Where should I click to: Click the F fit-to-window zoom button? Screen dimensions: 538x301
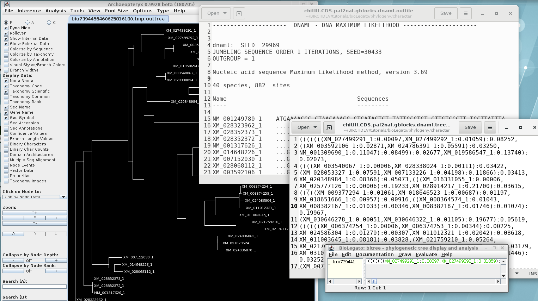(35, 218)
